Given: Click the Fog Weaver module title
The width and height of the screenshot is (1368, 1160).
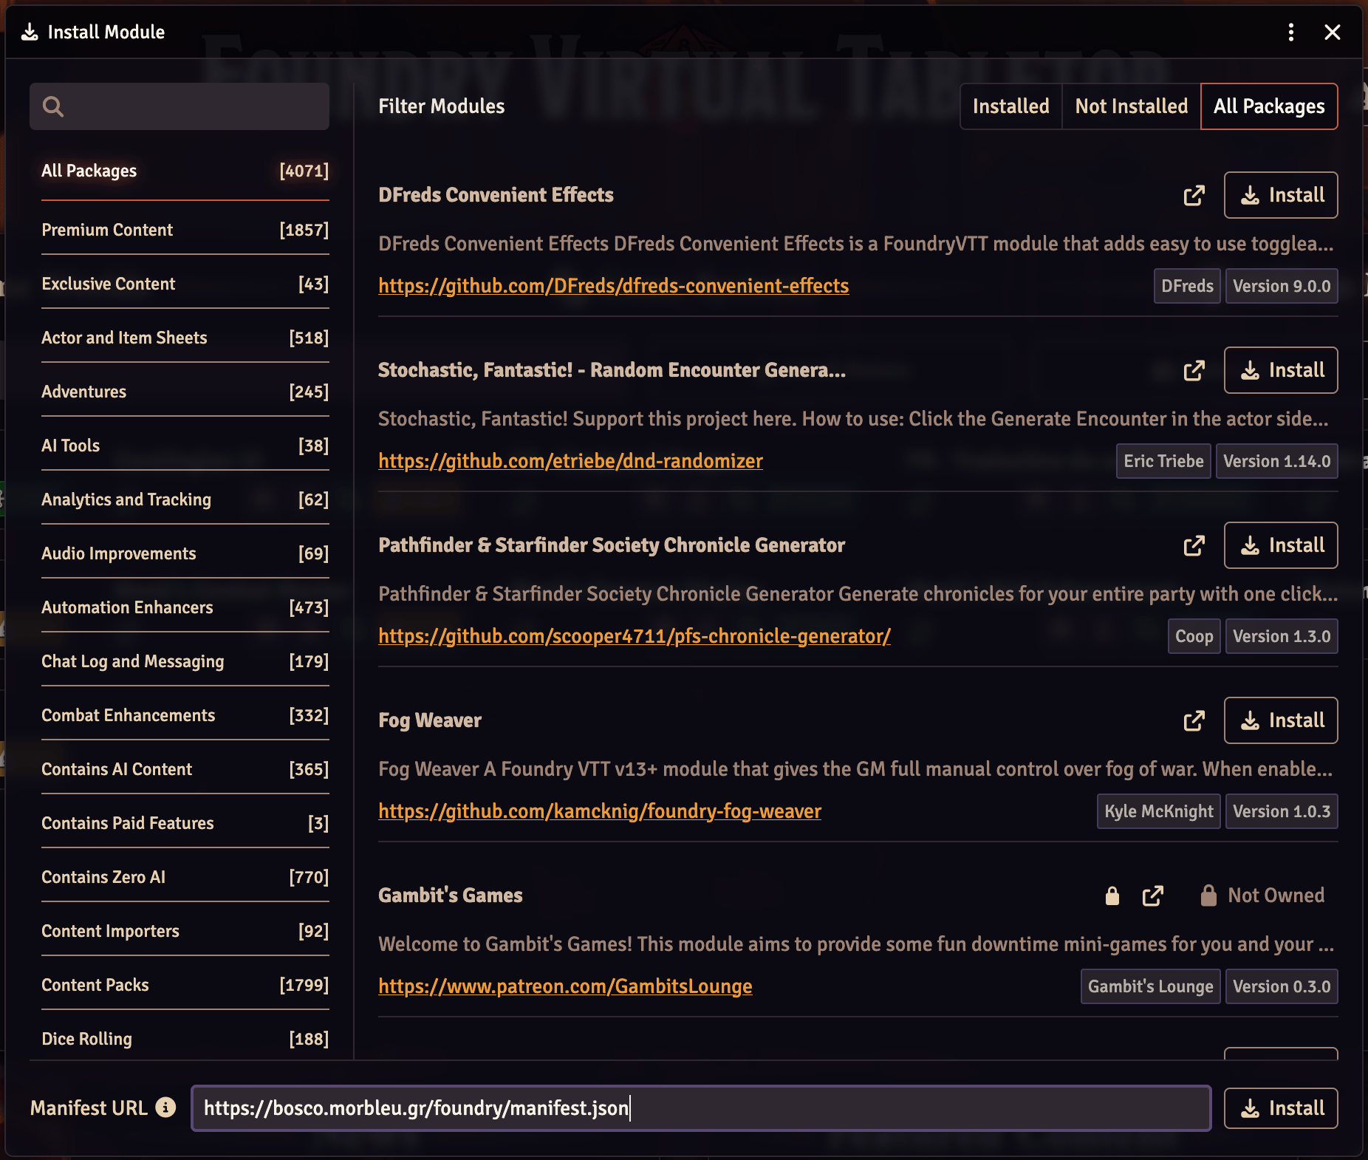Looking at the screenshot, I should (430, 720).
